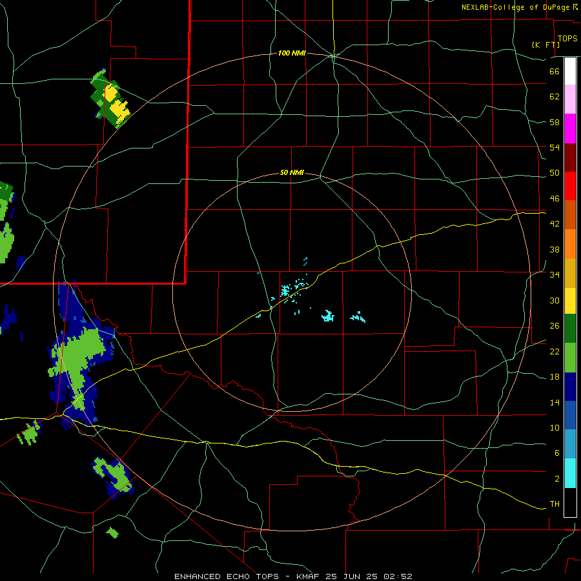Click the legend value '22'
581x581 pixels.
click(555, 352)
